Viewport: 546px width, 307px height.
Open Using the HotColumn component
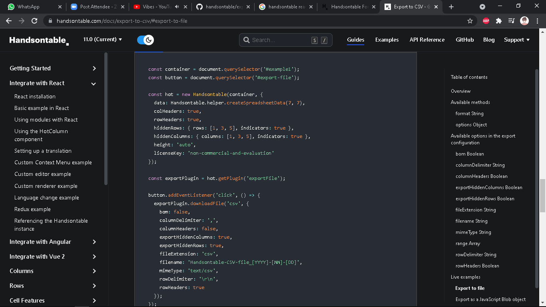point(41,135)
